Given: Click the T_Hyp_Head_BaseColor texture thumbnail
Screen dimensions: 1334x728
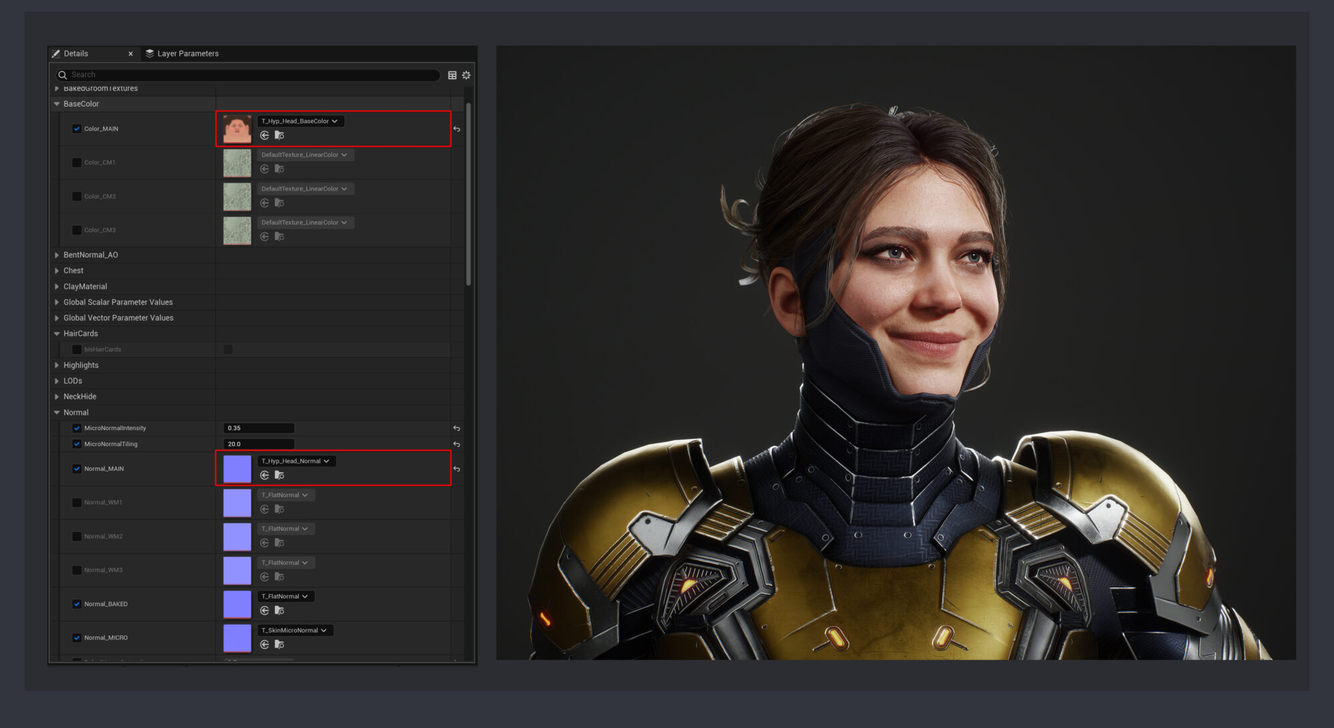Looking at the screenshot, I should tap(237, 128).
